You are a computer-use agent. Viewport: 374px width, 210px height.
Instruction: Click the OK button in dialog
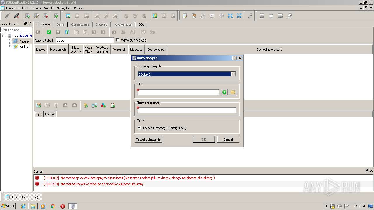[204, 139]
